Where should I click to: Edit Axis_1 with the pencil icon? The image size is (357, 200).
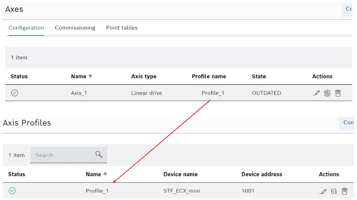(x=316, y=93)
